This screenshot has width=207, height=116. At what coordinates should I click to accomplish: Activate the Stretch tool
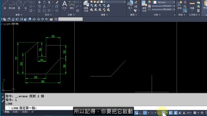[39, 11]
